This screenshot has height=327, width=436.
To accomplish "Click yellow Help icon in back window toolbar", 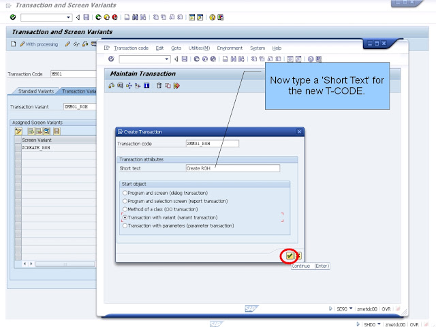I will pyautogui.click(x=212, y=17).
